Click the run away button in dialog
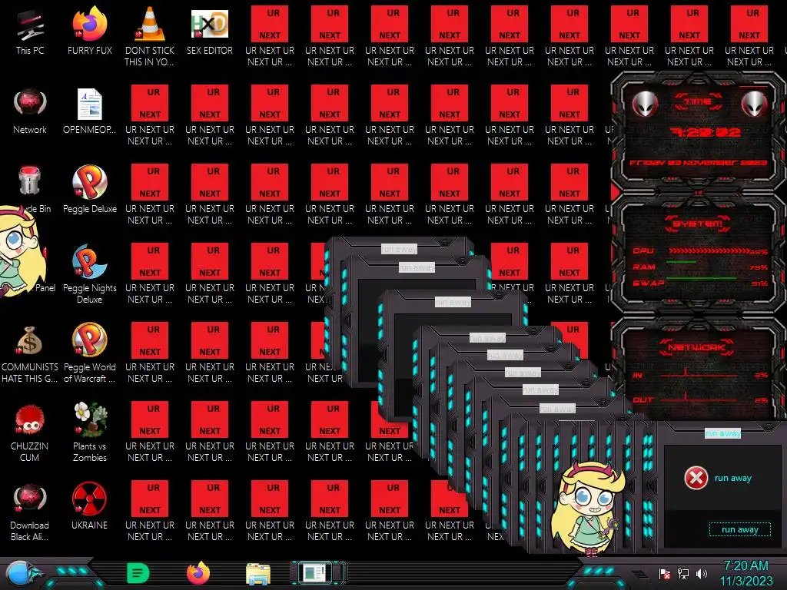This screenshot has height=590, width=787. click(x=740, y=529)
